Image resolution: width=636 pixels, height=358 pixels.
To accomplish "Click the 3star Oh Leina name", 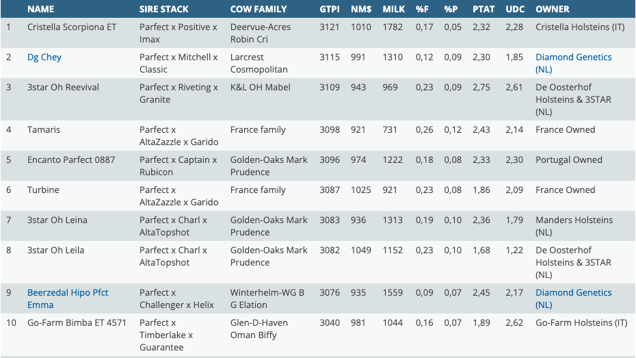I will 57,220.
